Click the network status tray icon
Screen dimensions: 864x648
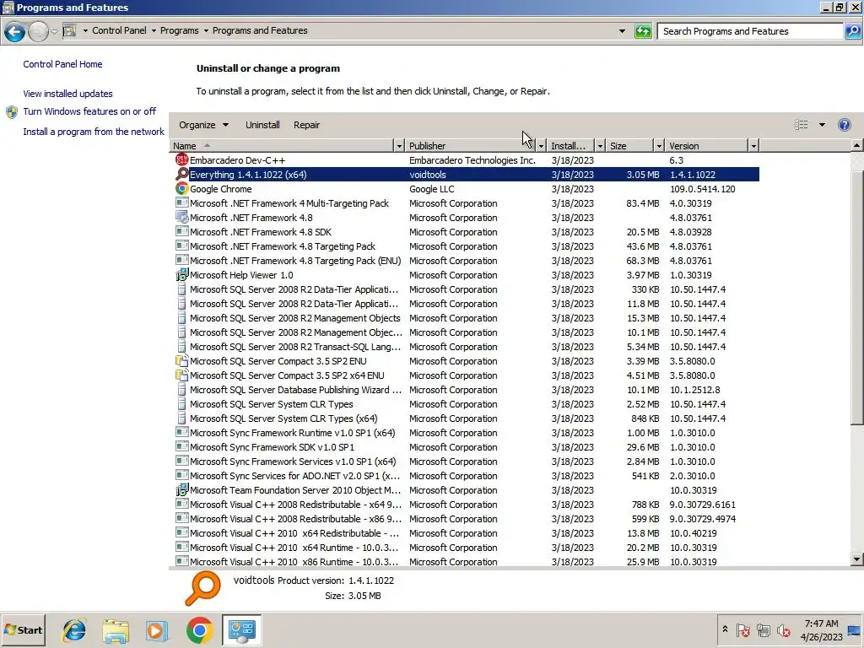tap(763, 629)
